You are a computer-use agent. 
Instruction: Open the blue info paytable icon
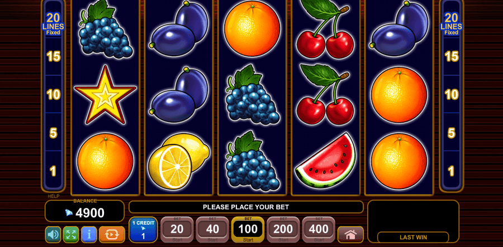point(89,235)
